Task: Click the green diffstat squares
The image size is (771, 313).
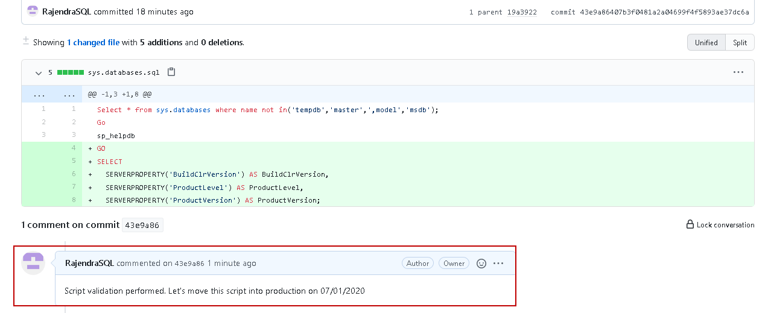Action: [x=71, y=72]
